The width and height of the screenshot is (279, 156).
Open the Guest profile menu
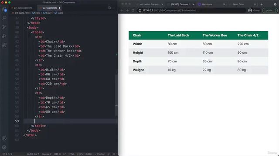(254, 10)
